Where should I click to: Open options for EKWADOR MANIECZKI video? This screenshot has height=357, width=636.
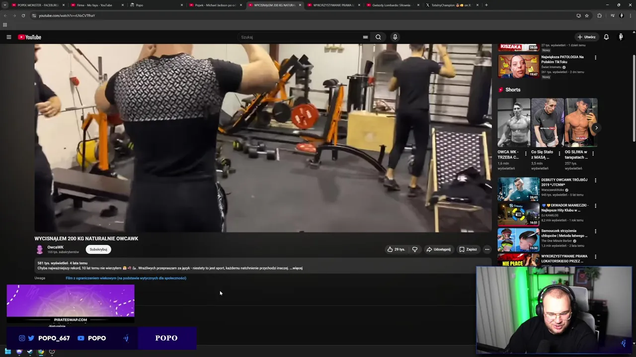[595, 206]
